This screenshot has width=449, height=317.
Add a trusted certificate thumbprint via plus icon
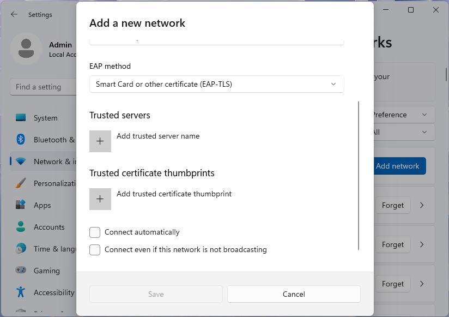click(x=100, y=199)
